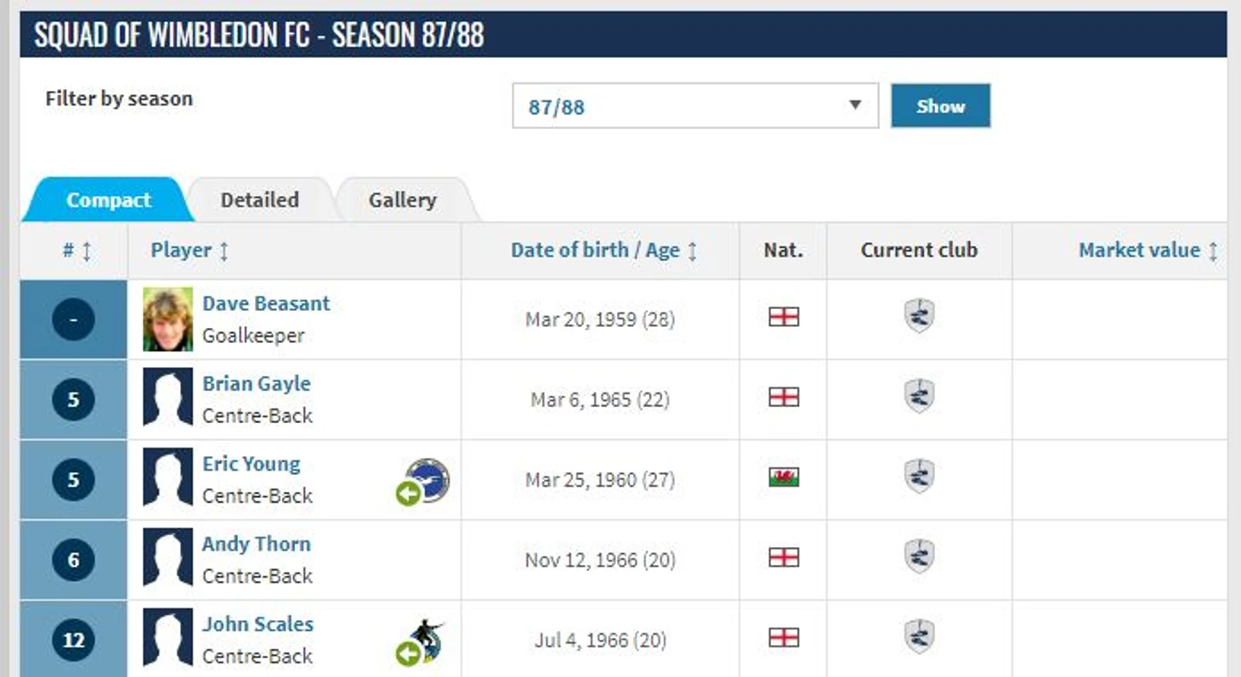The width and height of the screenshot is (1241, 677).
Task: Sort by shirt number column
Action: [76, 251]
